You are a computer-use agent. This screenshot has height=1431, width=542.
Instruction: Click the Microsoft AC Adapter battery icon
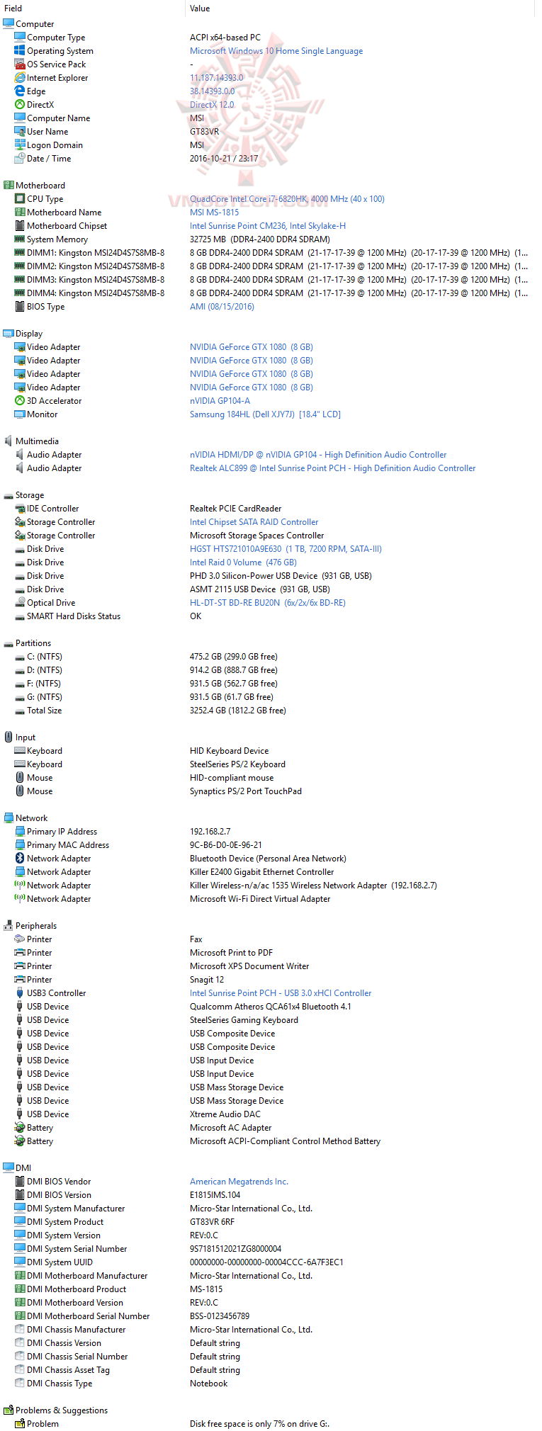point(20,1127)
